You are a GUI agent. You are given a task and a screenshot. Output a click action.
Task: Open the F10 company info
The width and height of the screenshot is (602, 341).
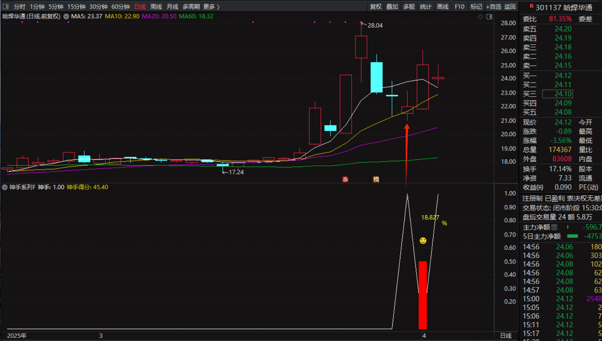tap(459, 7)
